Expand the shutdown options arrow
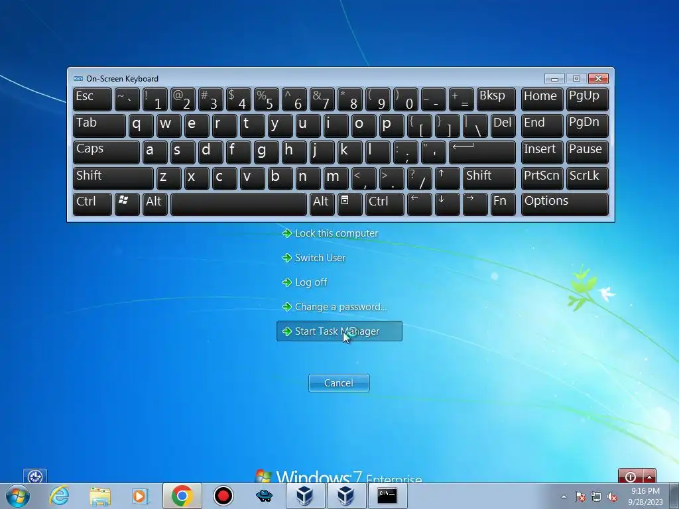The width and height of the screenshot is (679, 509). click(x=650, y=476)
